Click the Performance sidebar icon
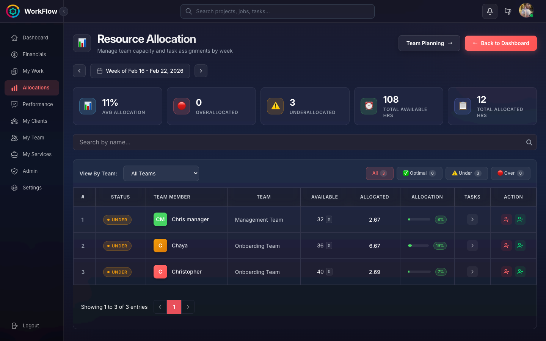The image size is (546, 341). pyautogui.click(x=14, y=104)
